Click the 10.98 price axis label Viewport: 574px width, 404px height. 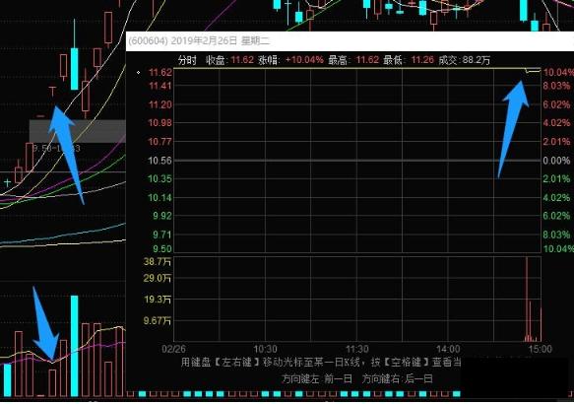tap(159, 123)
